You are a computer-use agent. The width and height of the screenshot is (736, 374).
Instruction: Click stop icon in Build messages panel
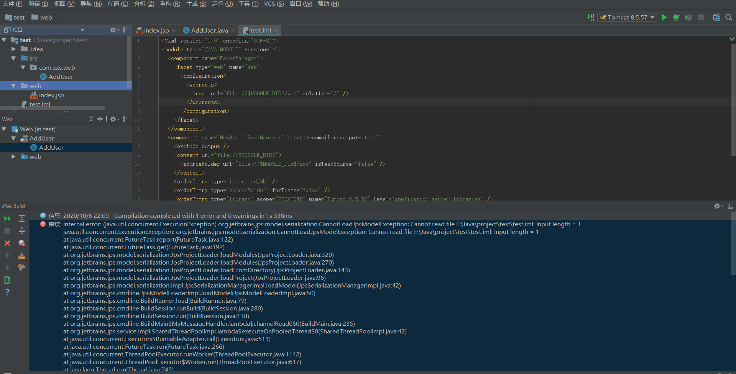[7, 231]
